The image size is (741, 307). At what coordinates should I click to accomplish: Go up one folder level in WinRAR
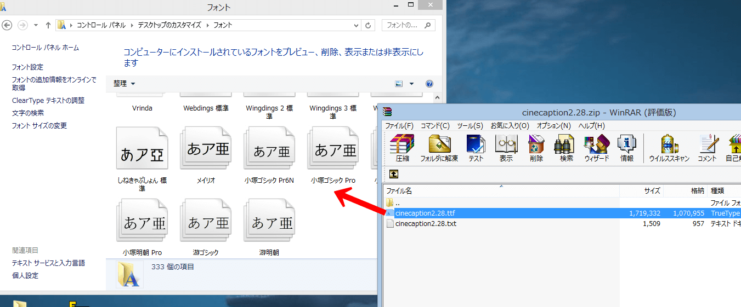pos(394,174)
